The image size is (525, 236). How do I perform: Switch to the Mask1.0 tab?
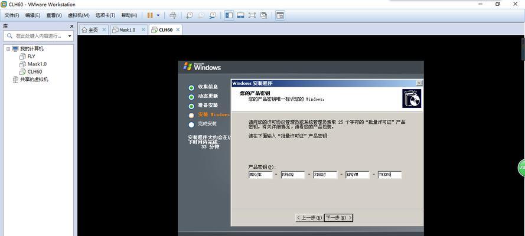tap(126, 29)
